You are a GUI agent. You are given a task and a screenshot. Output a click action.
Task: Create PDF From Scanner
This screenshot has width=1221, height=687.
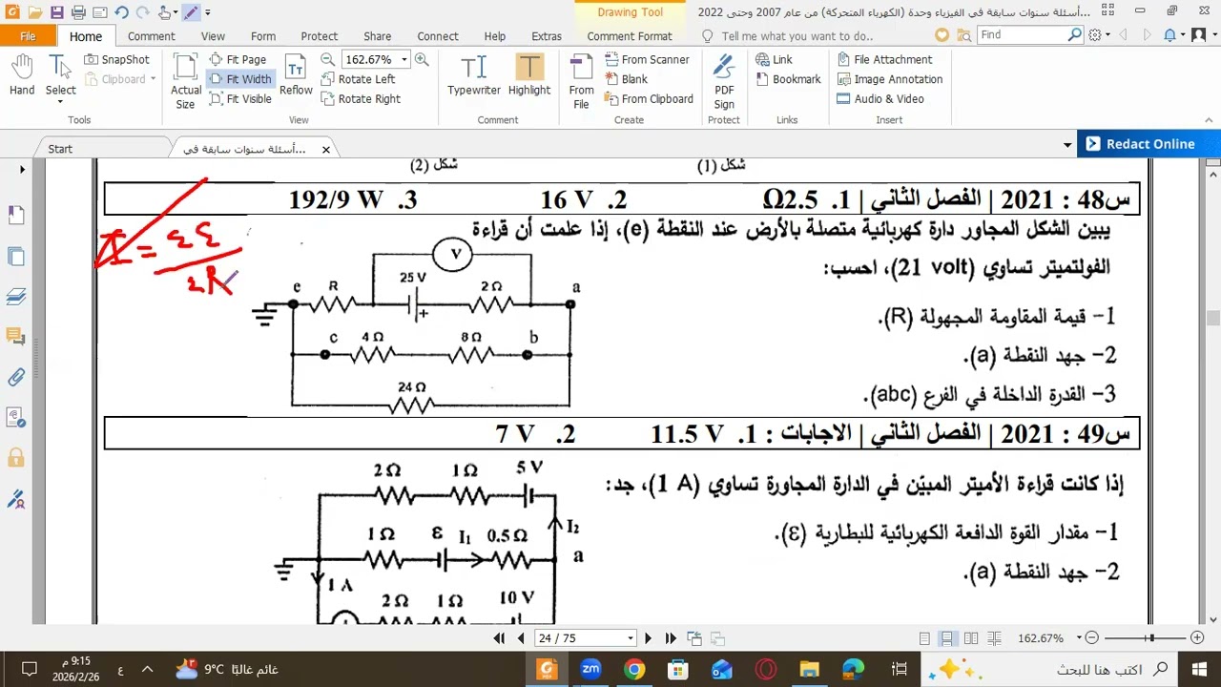[x=647, y=59]
